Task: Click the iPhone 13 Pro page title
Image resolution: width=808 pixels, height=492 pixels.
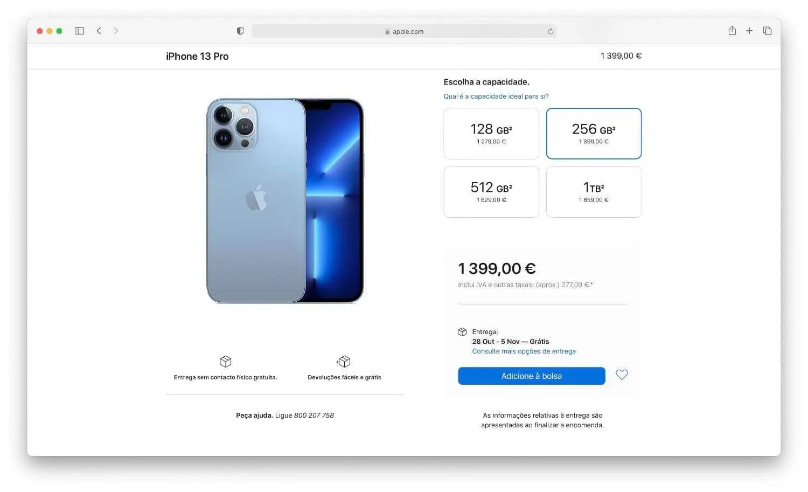Action: [x=197, y=56]
